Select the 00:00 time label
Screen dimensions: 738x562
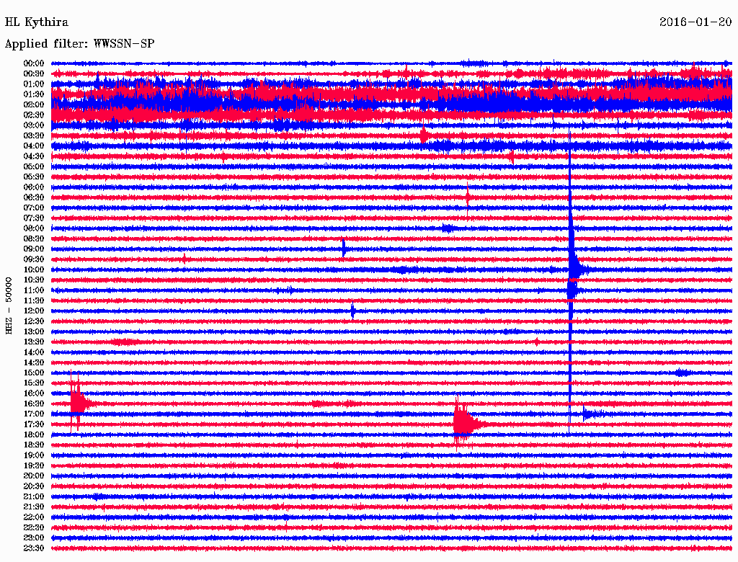click(x=34, y=63)
